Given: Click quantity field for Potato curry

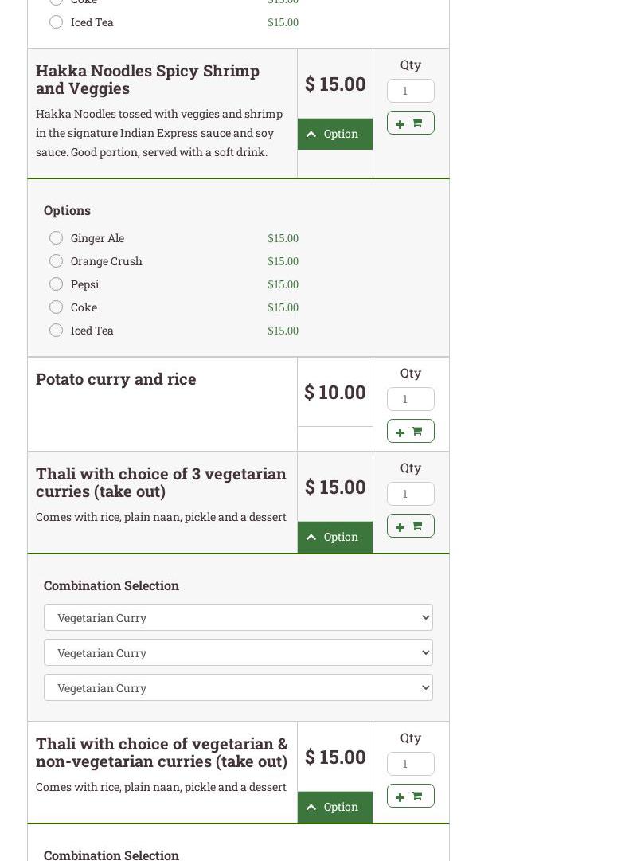Looking at the screenshot, I should [x=410, y=399].
